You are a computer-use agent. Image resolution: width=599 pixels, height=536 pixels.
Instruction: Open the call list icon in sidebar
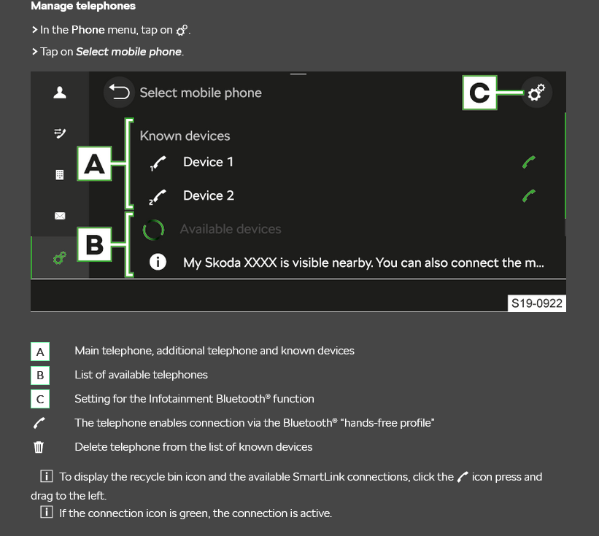tap(60, 133)
